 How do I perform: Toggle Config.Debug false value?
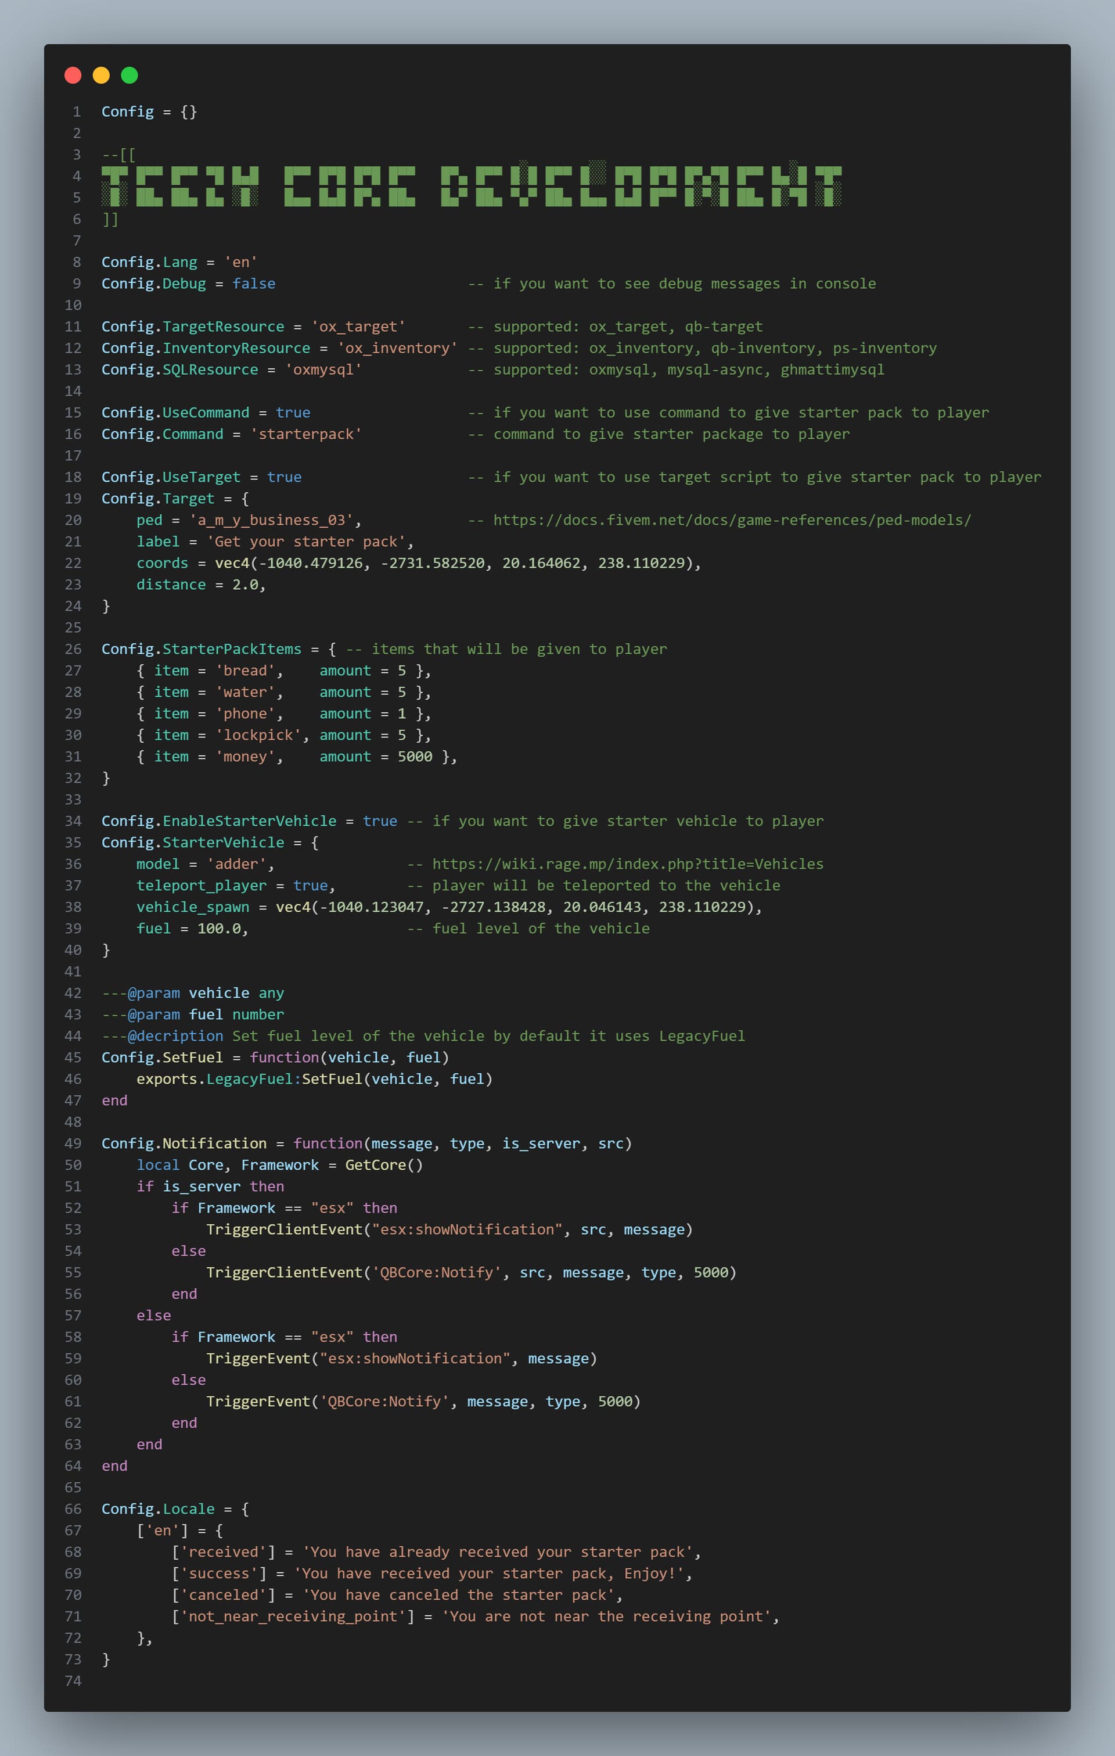pyautogui.click(x=254, y=283)
